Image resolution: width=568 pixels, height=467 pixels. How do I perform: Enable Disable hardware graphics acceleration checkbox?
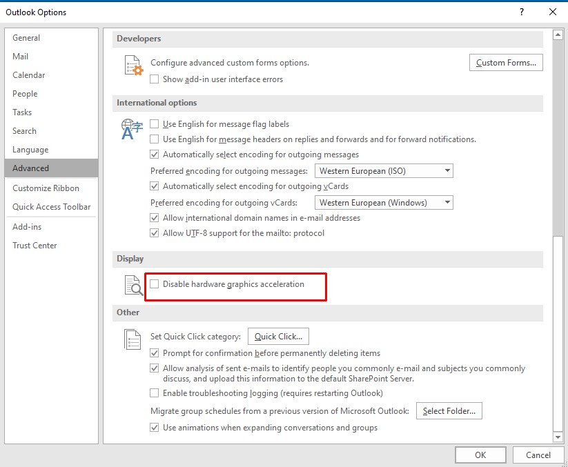(x=155, y=284)
